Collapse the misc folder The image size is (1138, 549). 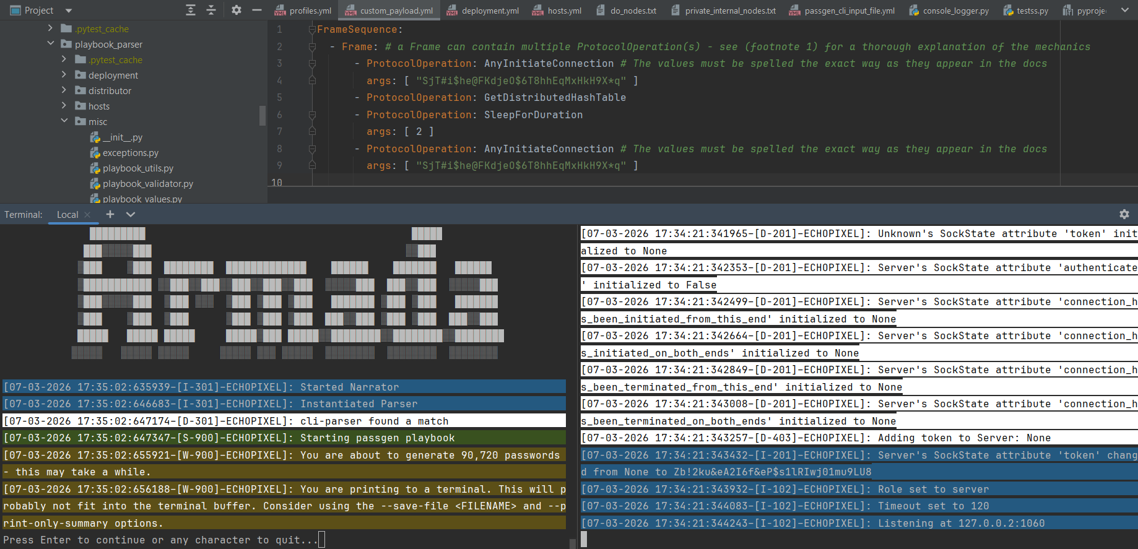point(64,121)
